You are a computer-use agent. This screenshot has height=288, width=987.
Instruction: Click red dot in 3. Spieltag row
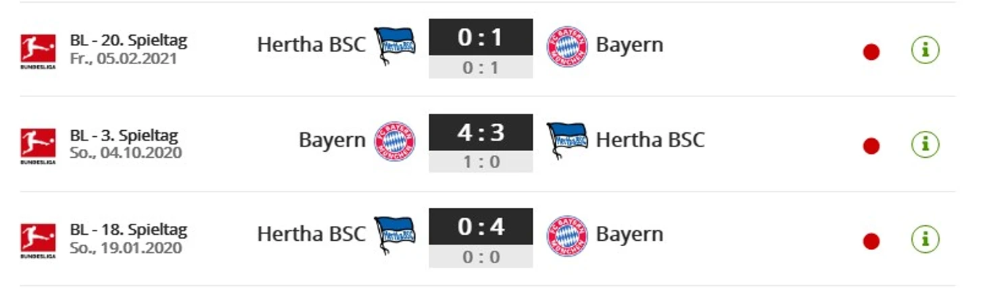pyautogui.click(x=871, y=146)
